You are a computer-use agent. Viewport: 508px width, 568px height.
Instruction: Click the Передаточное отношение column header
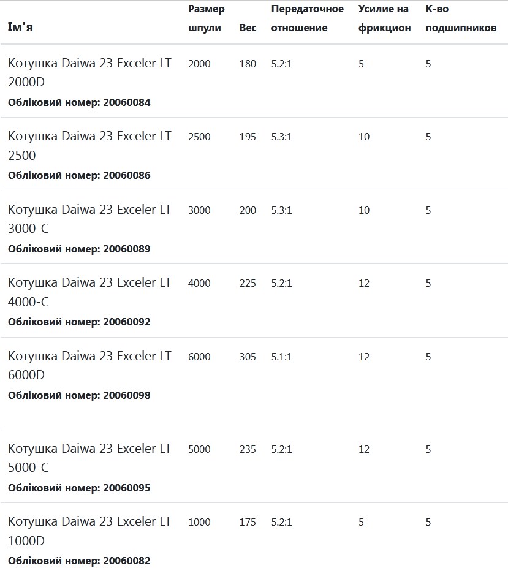click(307, 18)
